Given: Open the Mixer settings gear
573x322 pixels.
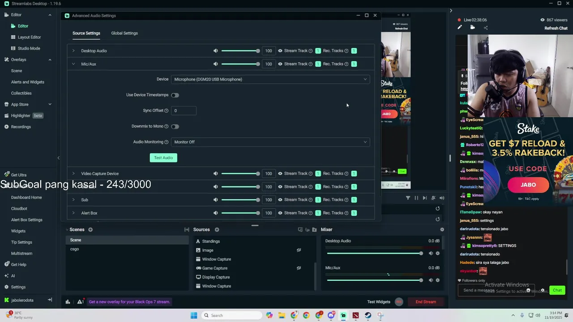Looking at the screenshot, I should (442, 229).
